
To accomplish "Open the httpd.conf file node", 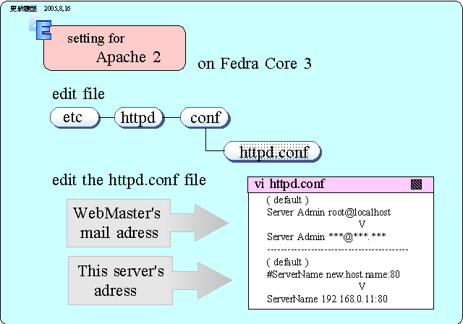I will pyautogui.click(x=273, y=152).
